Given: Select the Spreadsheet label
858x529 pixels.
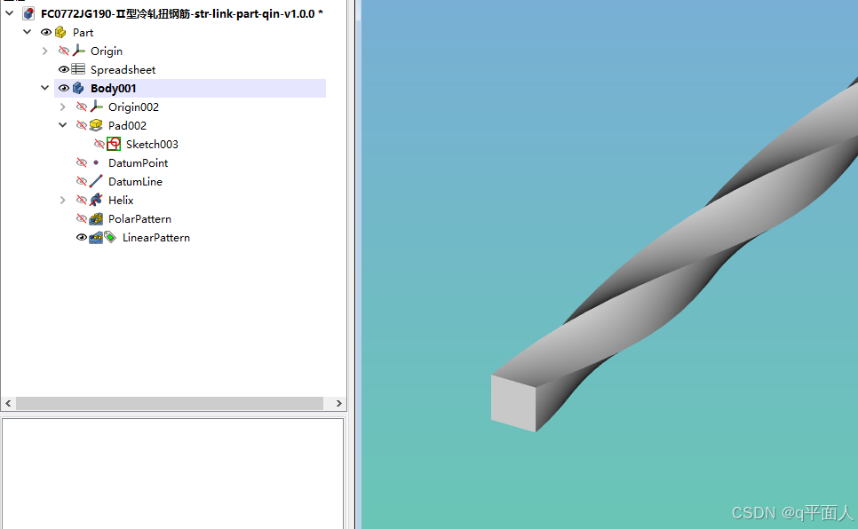Looking at the screenshot, I should pos(123,69).
